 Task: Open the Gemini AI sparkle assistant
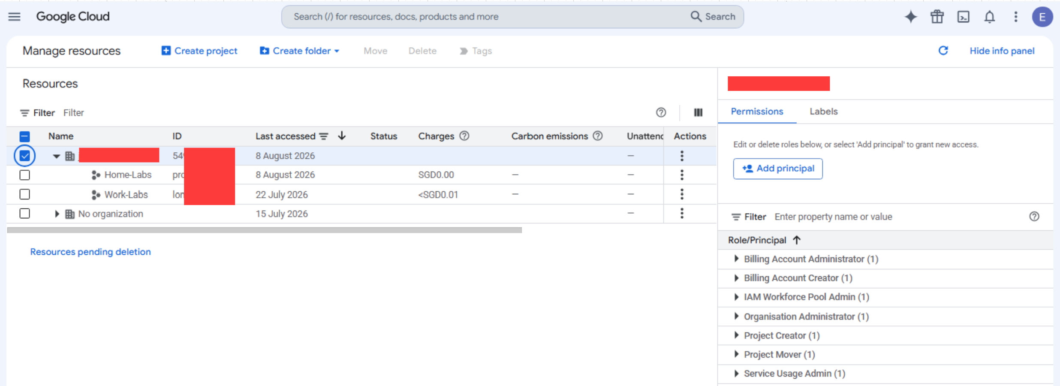click(x=911, y=17)
